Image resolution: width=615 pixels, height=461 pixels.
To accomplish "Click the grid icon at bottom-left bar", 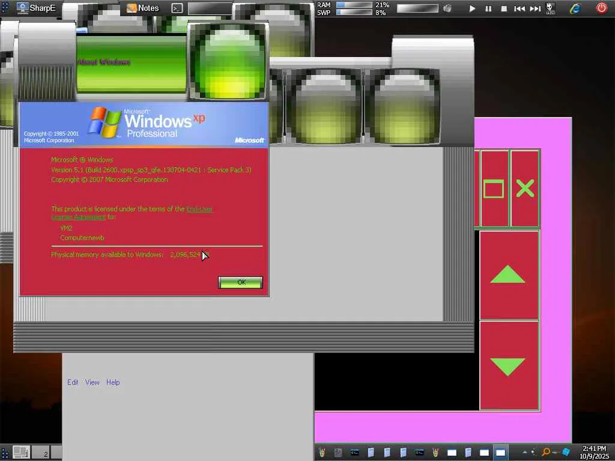I will [x=5, y=453].
